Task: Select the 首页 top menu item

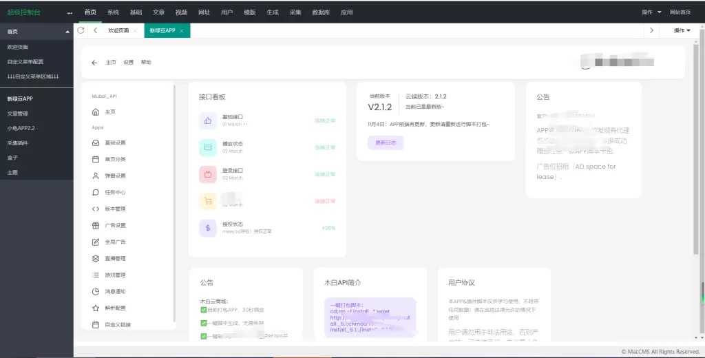Action: pyautogui.click(x=90, y=12)
